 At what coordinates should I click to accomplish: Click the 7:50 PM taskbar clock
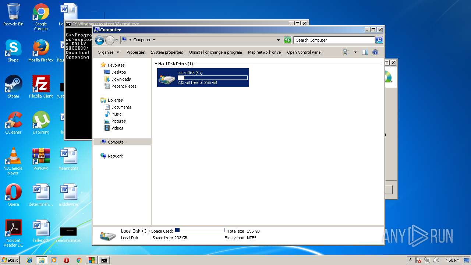click(x=452, y=260)
